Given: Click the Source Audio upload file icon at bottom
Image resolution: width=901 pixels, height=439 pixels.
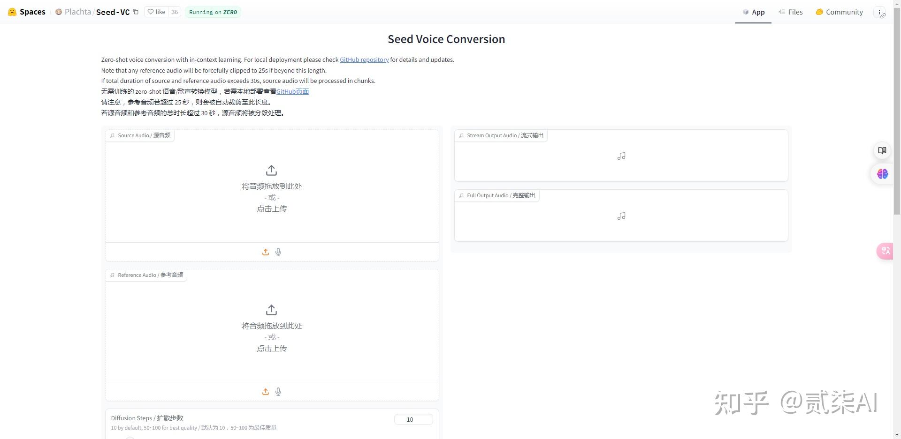Looking at the screenshot, I should click(266, 252).
